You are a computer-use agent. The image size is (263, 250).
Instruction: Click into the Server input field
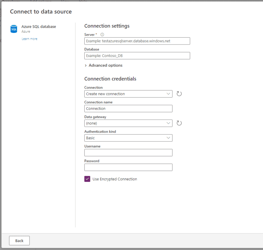click(x=137, y=41)
